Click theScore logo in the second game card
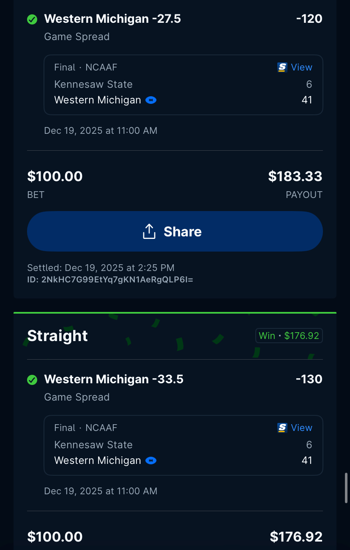The image size is (350, 550). (282, 428)
